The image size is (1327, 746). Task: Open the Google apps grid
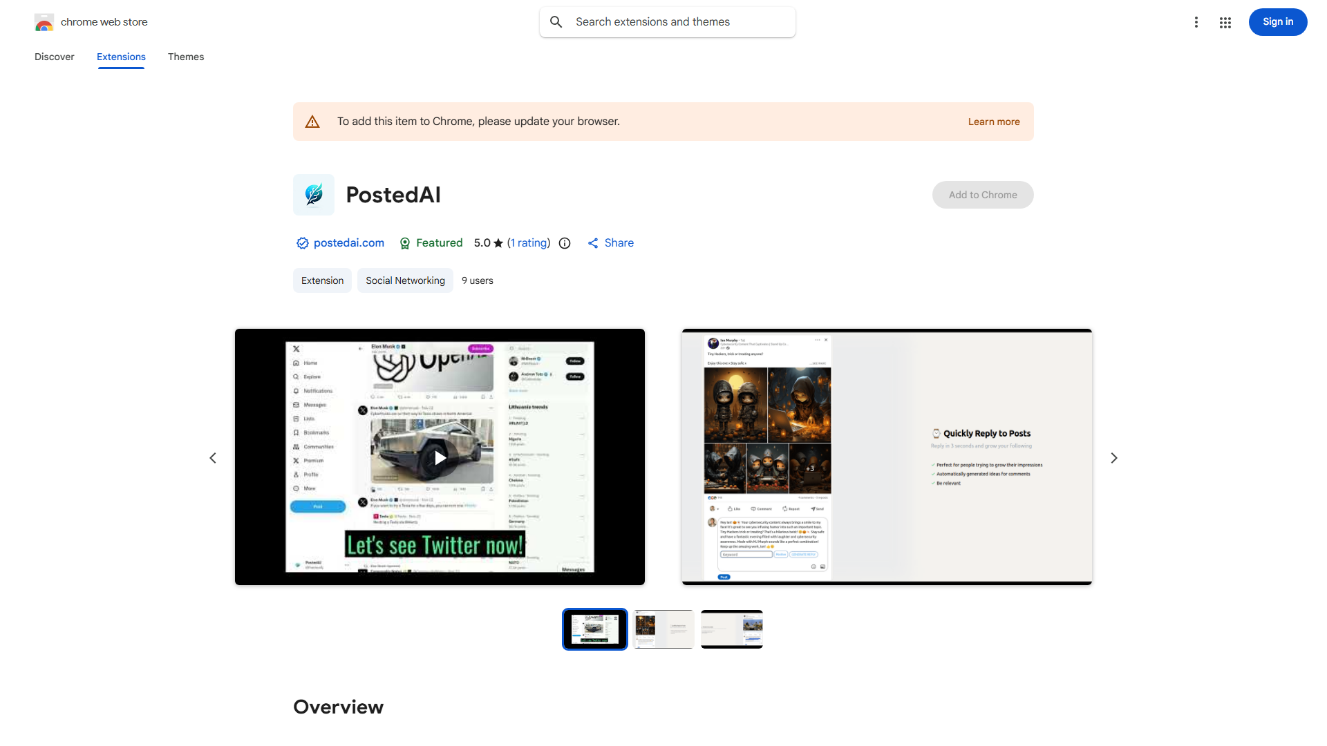coord(1225,22)
